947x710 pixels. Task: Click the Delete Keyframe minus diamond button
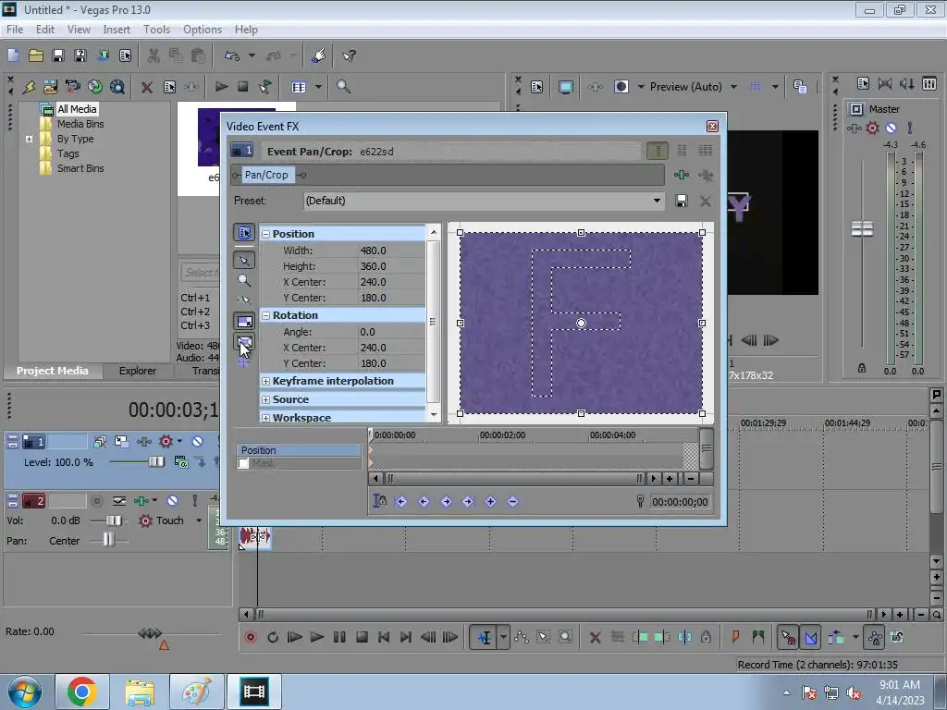point(512,502)
